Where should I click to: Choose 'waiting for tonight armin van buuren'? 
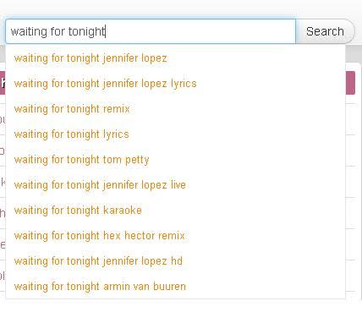[x=175, y=287]
